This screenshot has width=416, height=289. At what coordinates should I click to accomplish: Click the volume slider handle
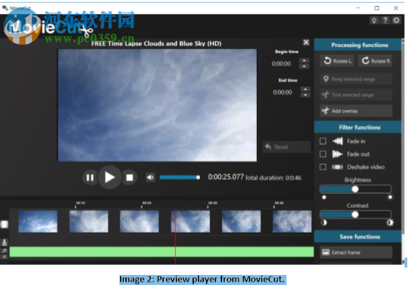(198, 178)
